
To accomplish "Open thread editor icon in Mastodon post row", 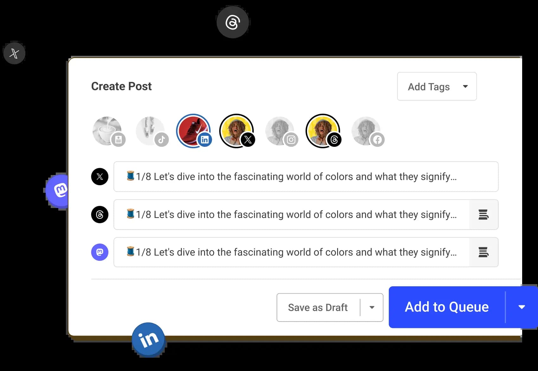I will tap(483, 252).
